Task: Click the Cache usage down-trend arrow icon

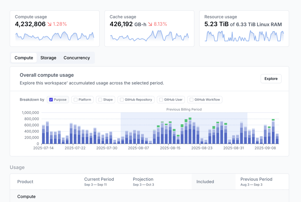Action: tap(150, 24)
